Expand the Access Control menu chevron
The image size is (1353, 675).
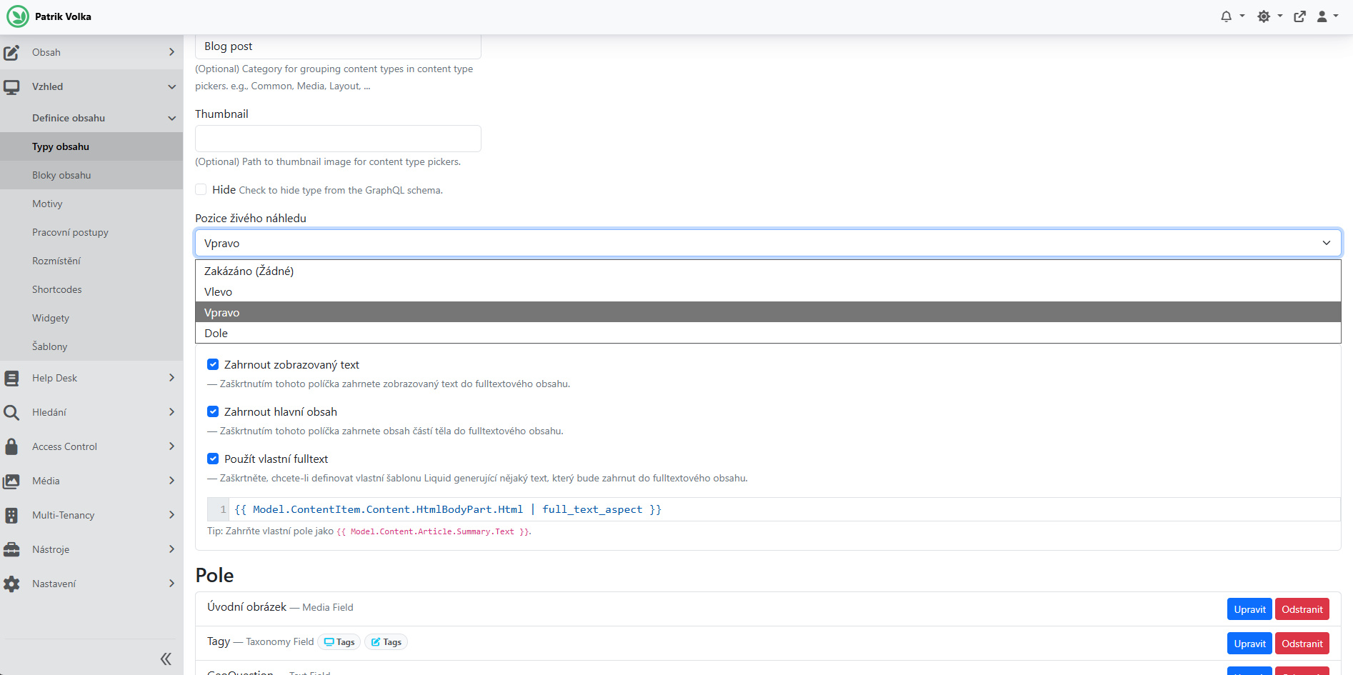pyautogui.click(x=171, y=446)
